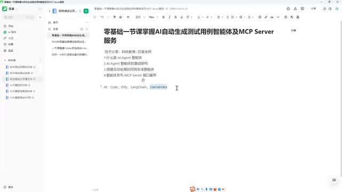342x192 pixels.
Task: Select the format painter brush tool
Action: coord(114,17)
